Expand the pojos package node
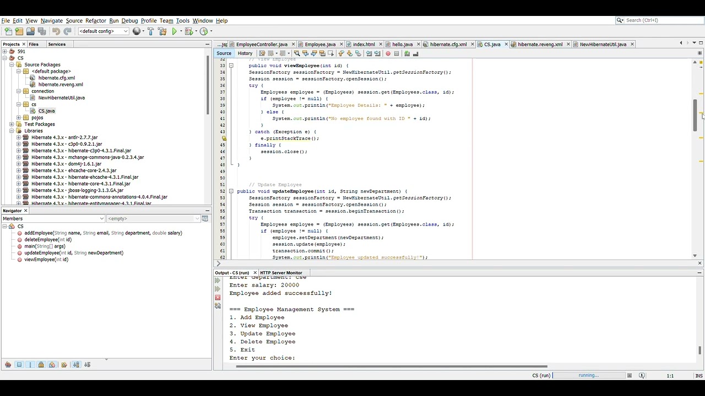705x396 pixels. pyautogui.click(x=19, y=118)
